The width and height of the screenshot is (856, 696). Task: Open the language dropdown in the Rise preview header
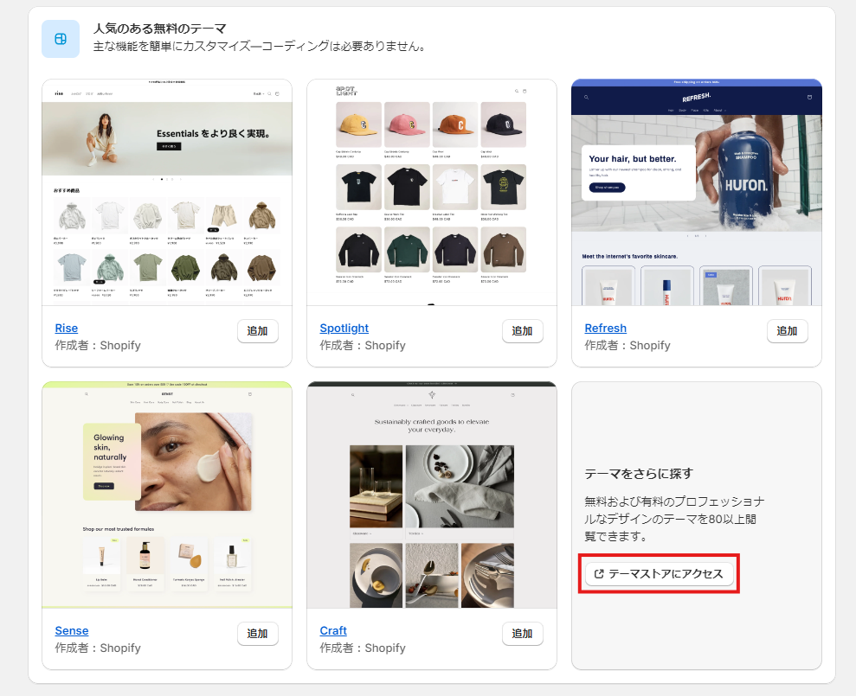(x=261, y=94)
